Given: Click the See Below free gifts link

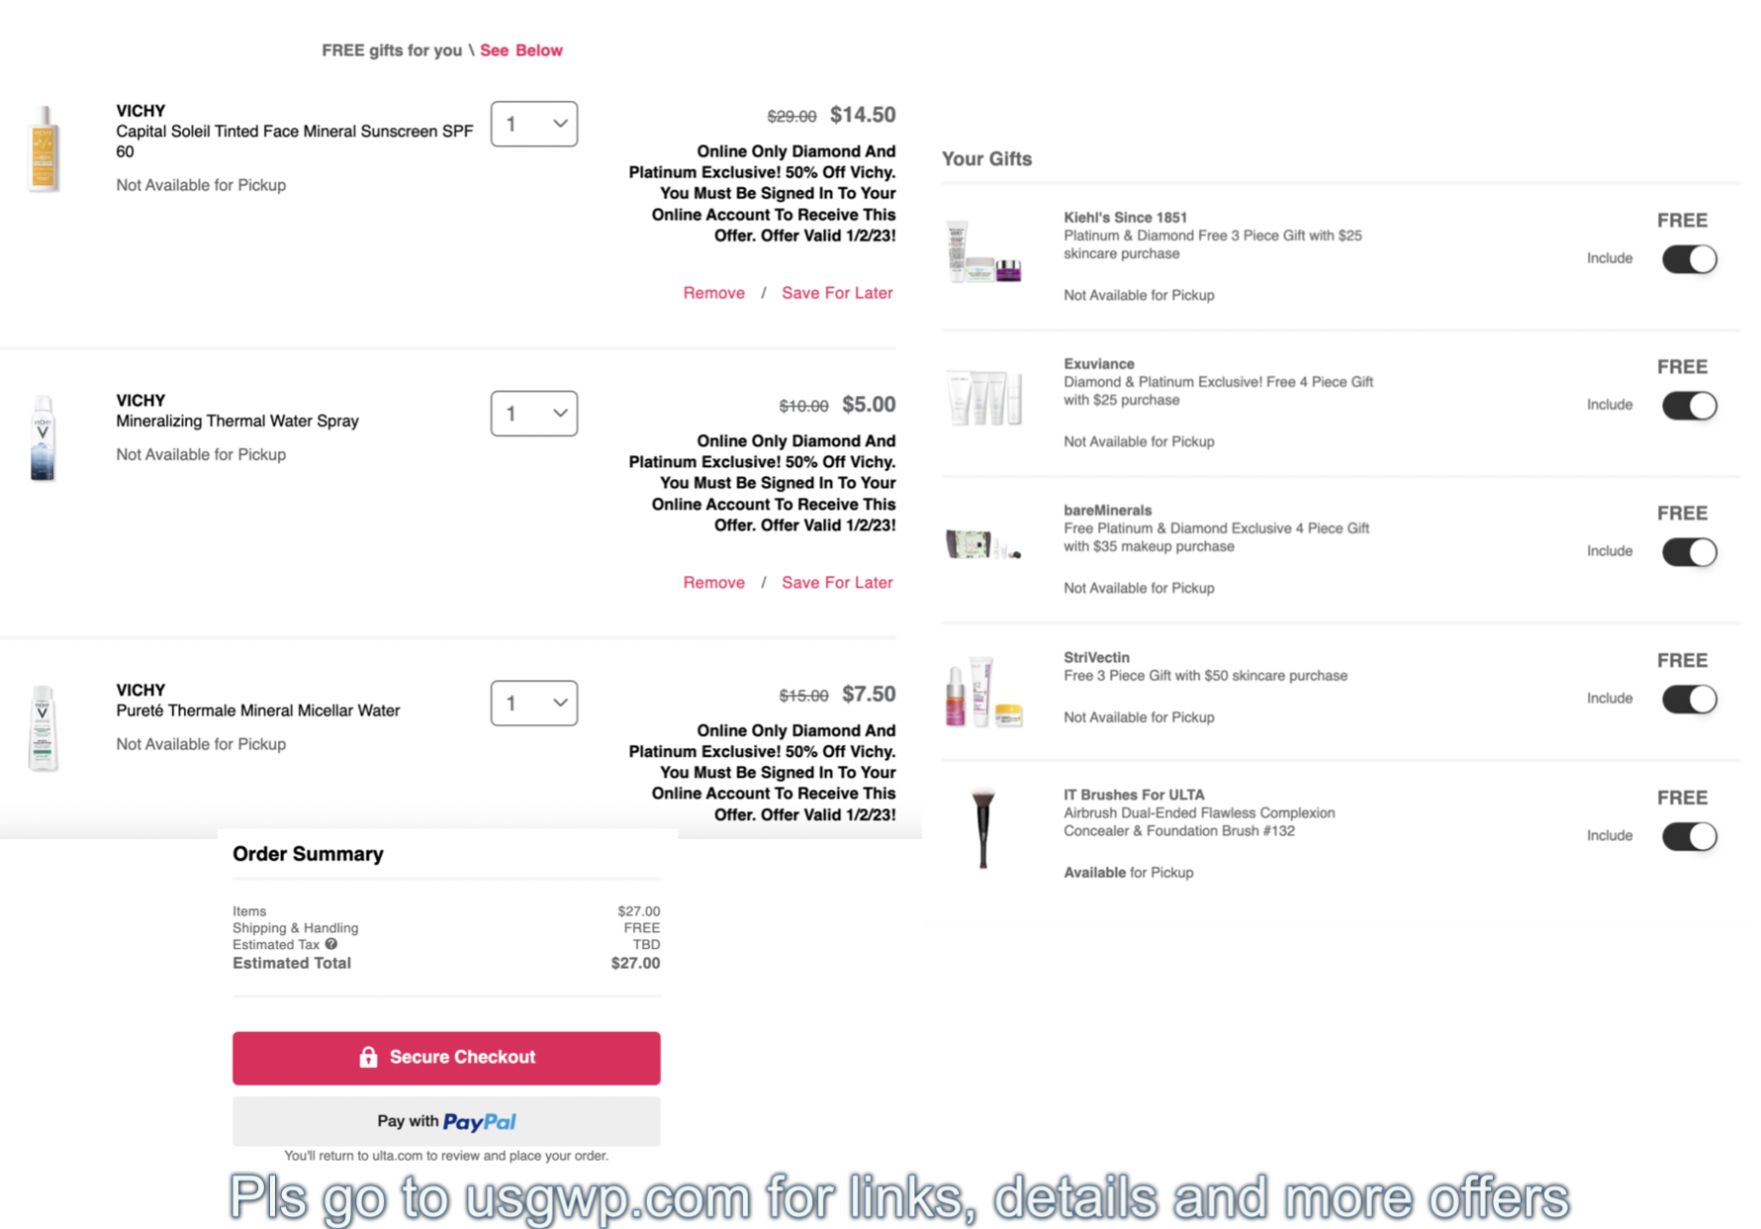Looking at the screenshot, I should (521, 50).
